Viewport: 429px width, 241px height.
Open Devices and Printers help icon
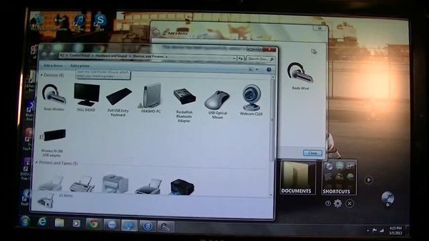pyautogui.click(x=269, y=70)
